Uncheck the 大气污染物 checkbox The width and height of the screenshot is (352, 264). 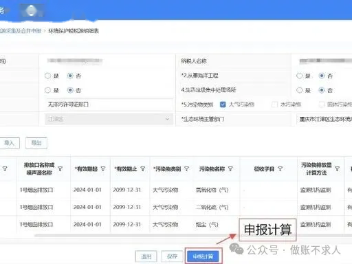223,104
